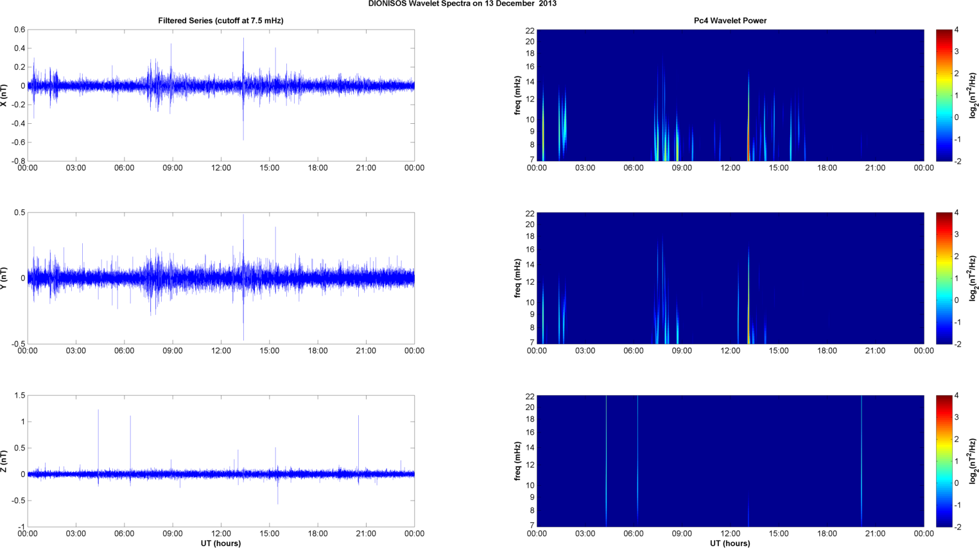
Task: Click the freq (mHz) label of middle spectrogram
Action: click(517, 278)
